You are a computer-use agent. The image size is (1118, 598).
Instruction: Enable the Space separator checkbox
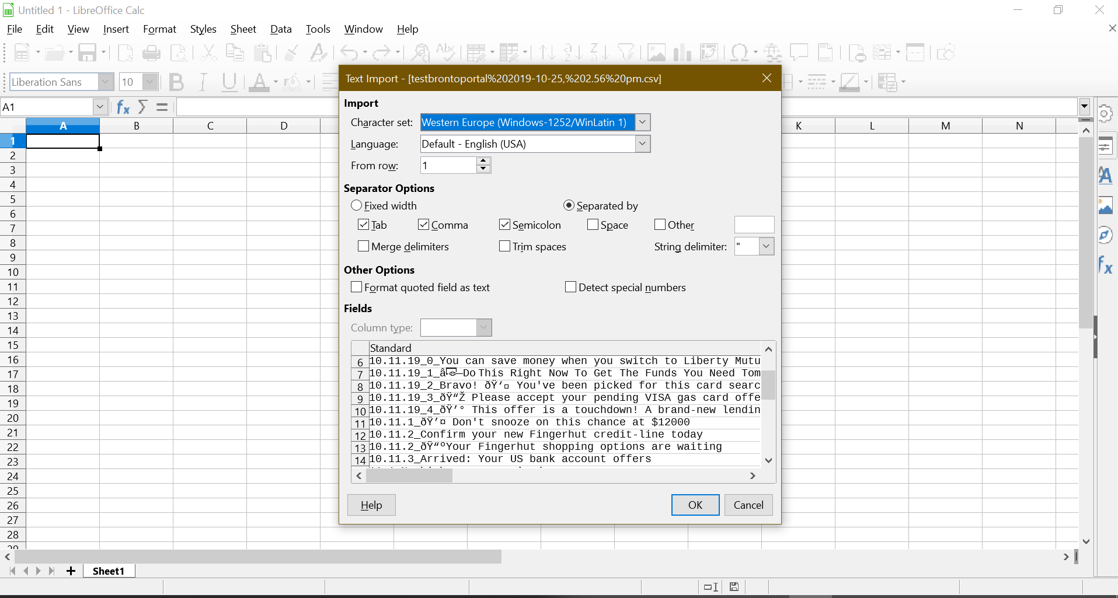coord(593,225)
